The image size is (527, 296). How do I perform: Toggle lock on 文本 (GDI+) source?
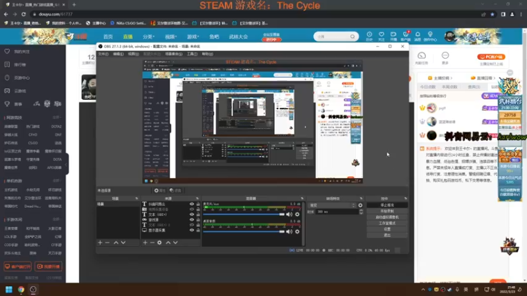coord(198,214)
